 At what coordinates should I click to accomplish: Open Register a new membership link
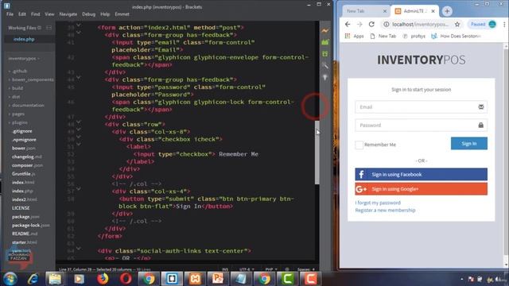tap(385, 210)
